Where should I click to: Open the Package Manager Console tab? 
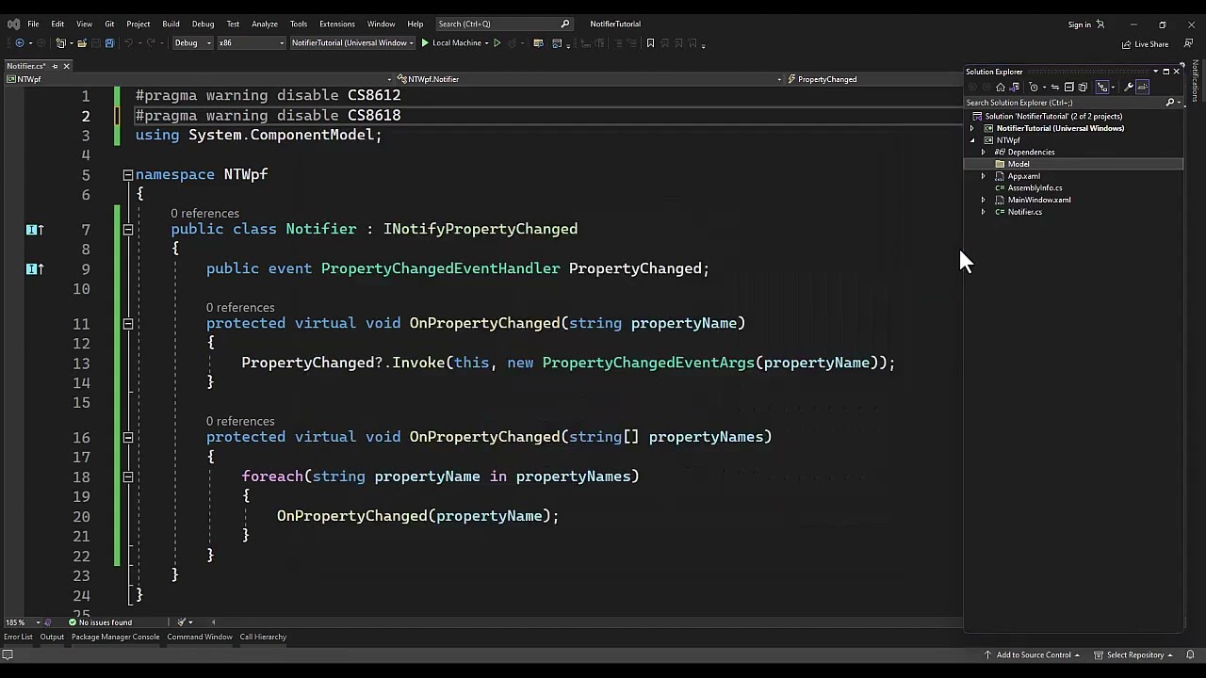[115, 637]
